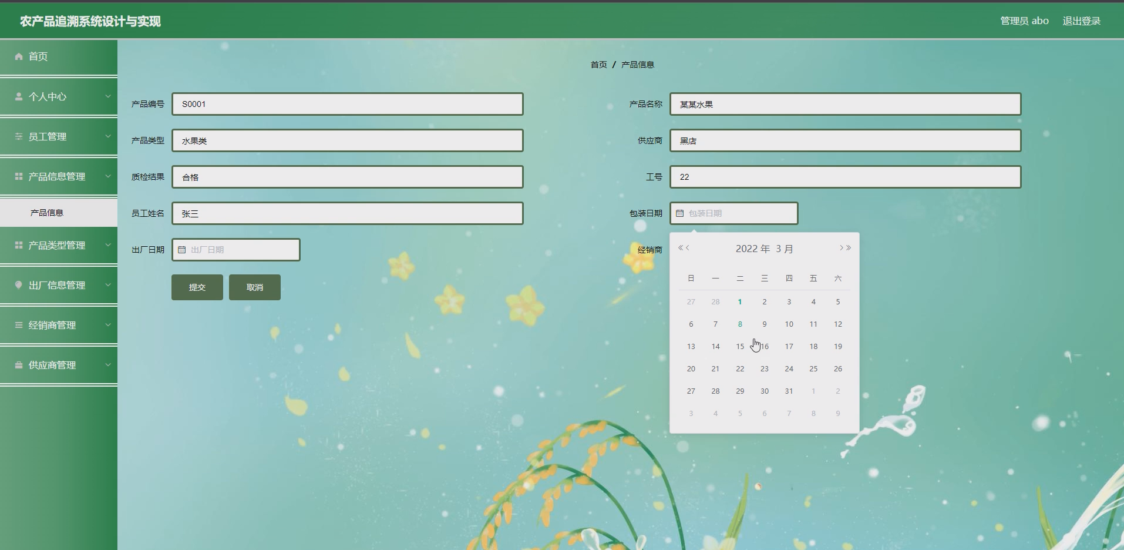1124x550 pixels.
Task: Click the 员工姓名 input field
Action: [348, 213]
